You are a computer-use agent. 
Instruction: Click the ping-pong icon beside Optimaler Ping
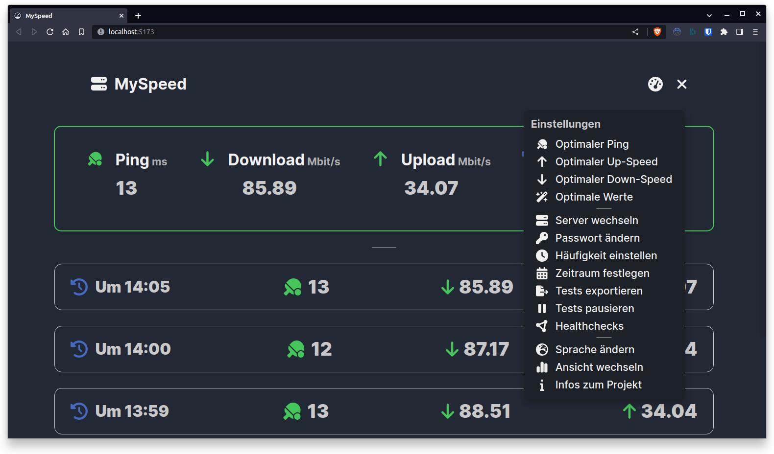click(x=542, y=144)
